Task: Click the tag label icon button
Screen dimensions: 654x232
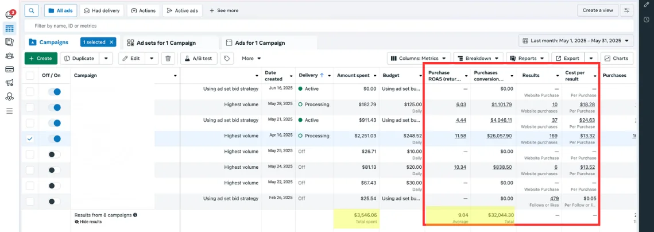Action: pyautogui.click(x=226, y=59)
